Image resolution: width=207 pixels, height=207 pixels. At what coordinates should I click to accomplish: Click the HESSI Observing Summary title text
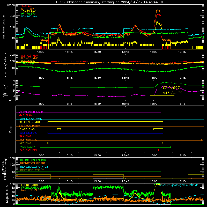109,2
